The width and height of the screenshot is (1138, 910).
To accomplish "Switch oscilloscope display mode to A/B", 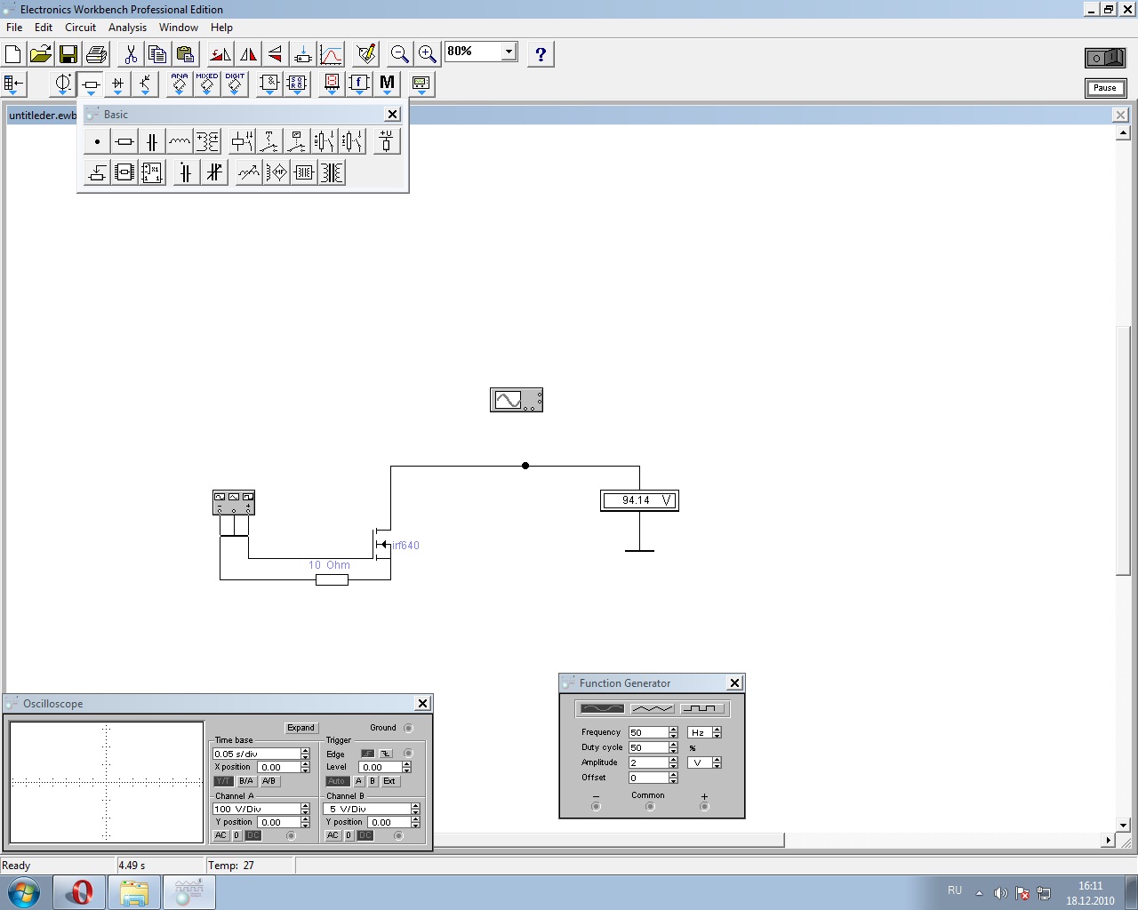I will (268, 781).
